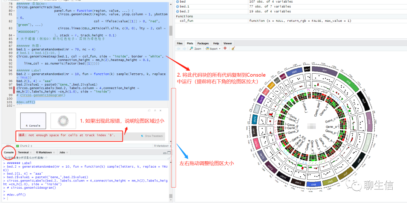This screenshot has height=203, width=407.
Task: Click line number 90 in editor gutter
Action: pos(11,56)
